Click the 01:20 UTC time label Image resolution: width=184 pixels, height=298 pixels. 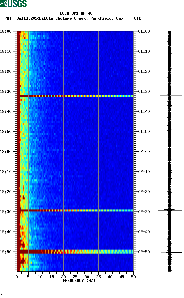click(144, 71)
